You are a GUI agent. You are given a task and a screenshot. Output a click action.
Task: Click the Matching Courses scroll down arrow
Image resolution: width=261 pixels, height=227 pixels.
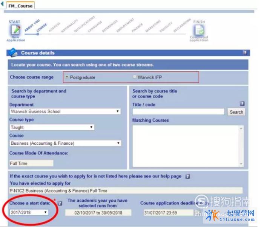(241, 164)
